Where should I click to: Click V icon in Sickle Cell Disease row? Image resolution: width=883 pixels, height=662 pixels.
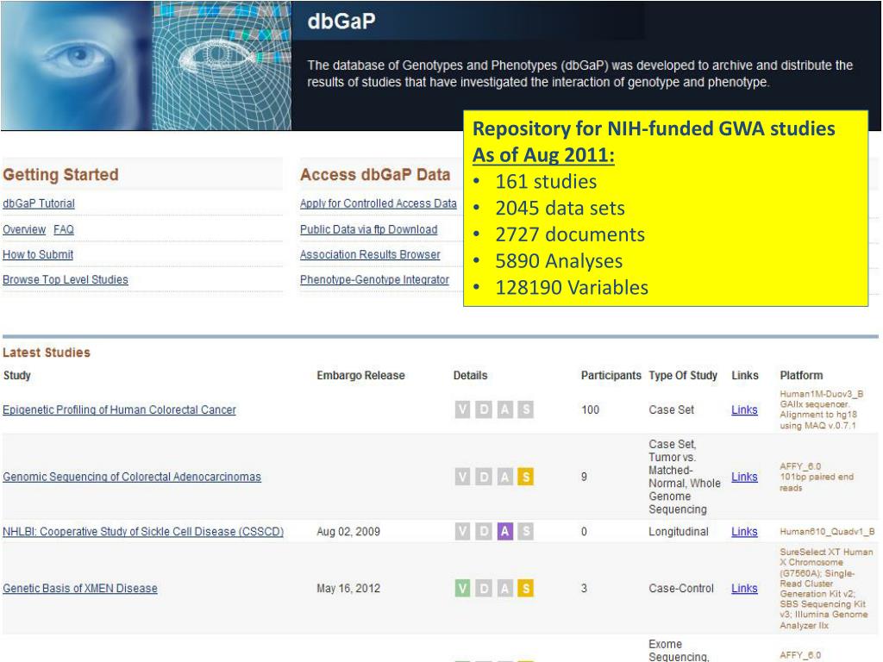point(462,531)
